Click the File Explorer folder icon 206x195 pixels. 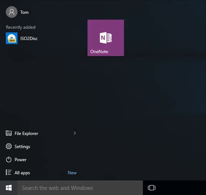click(9, 133)
